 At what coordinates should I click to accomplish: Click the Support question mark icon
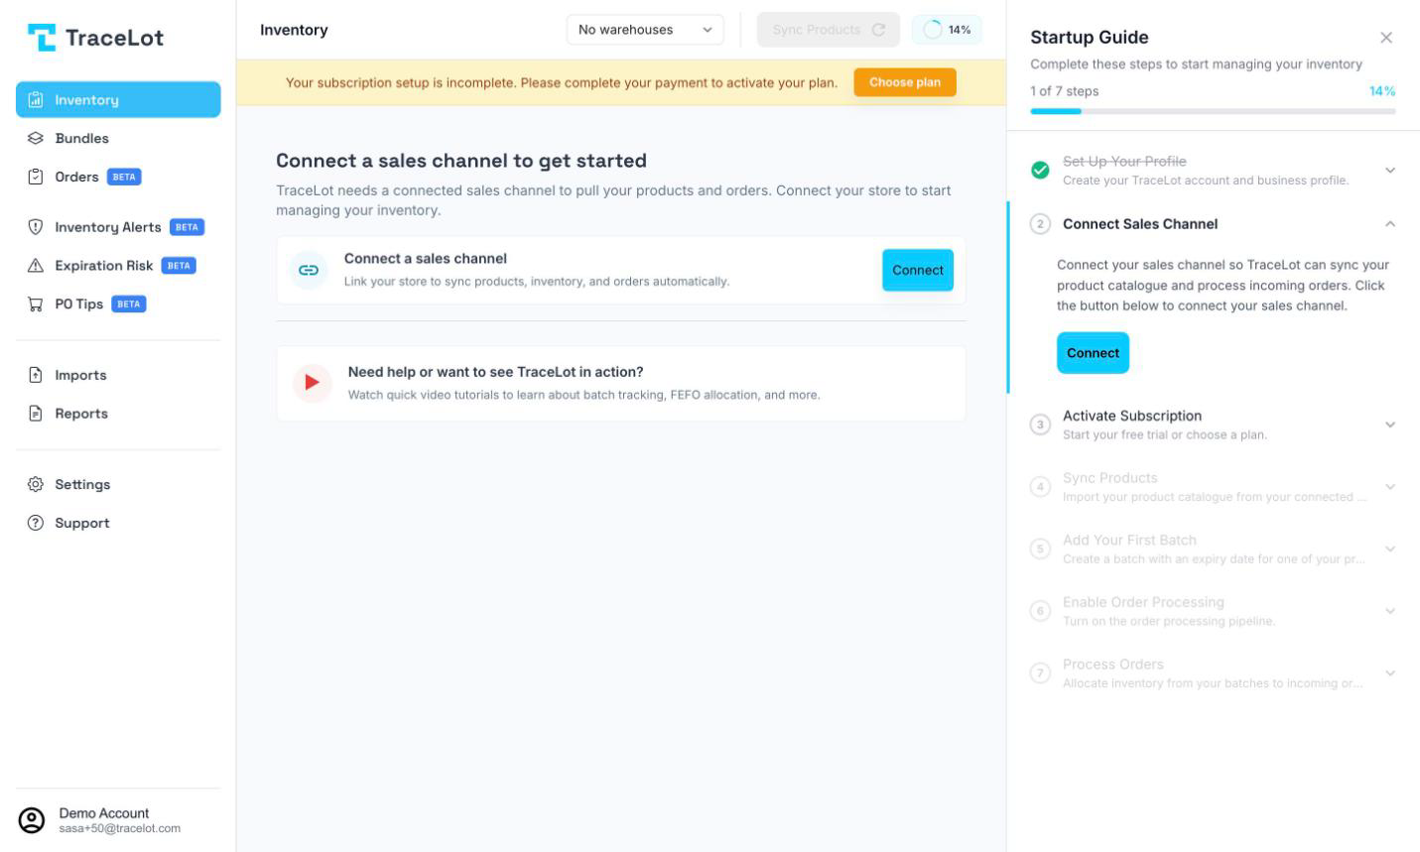[36, 523]
